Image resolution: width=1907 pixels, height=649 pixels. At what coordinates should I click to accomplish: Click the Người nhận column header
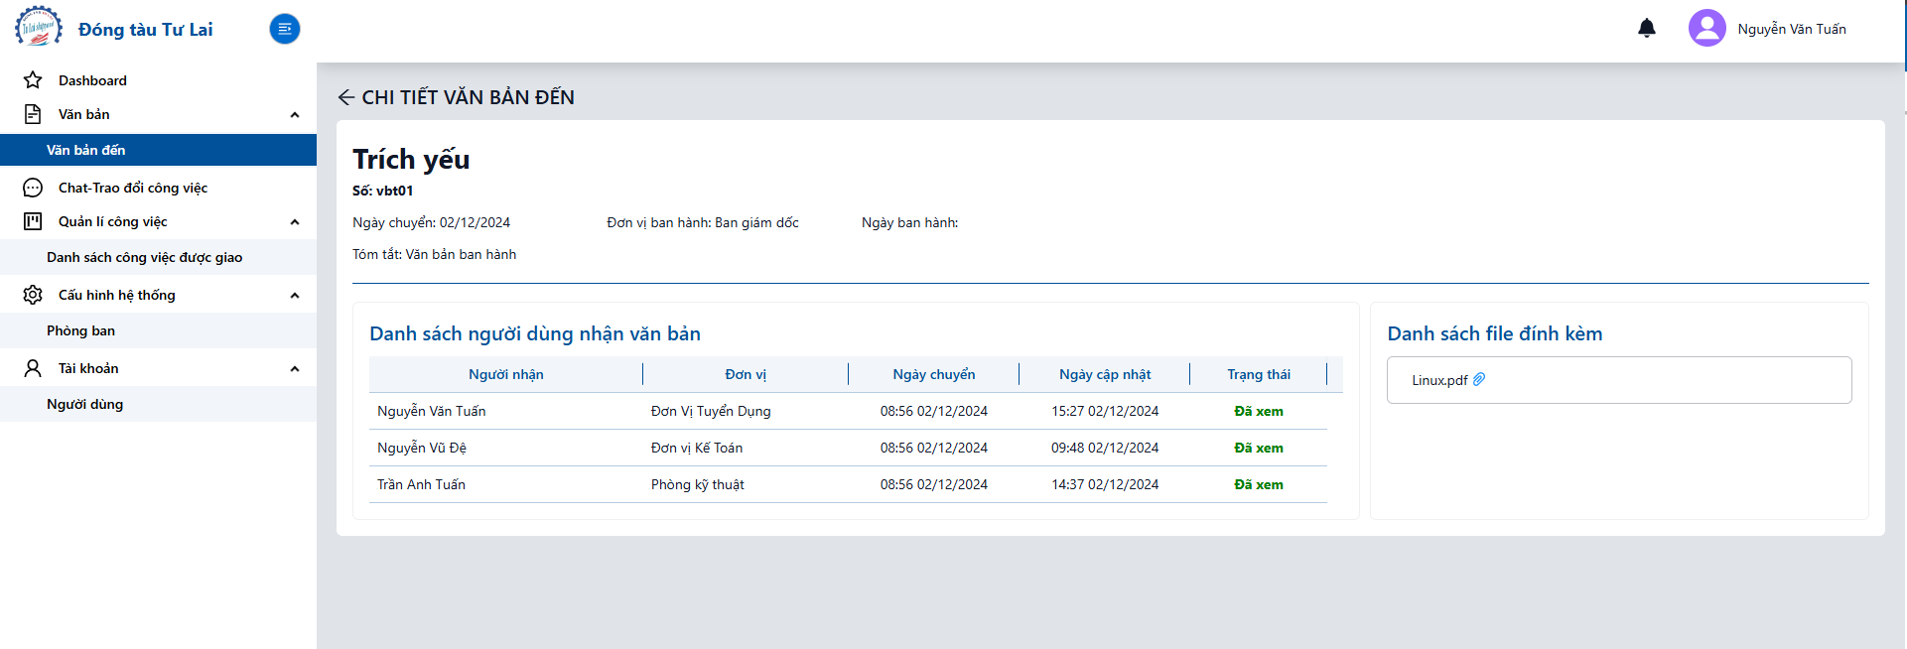pos(506,374)
